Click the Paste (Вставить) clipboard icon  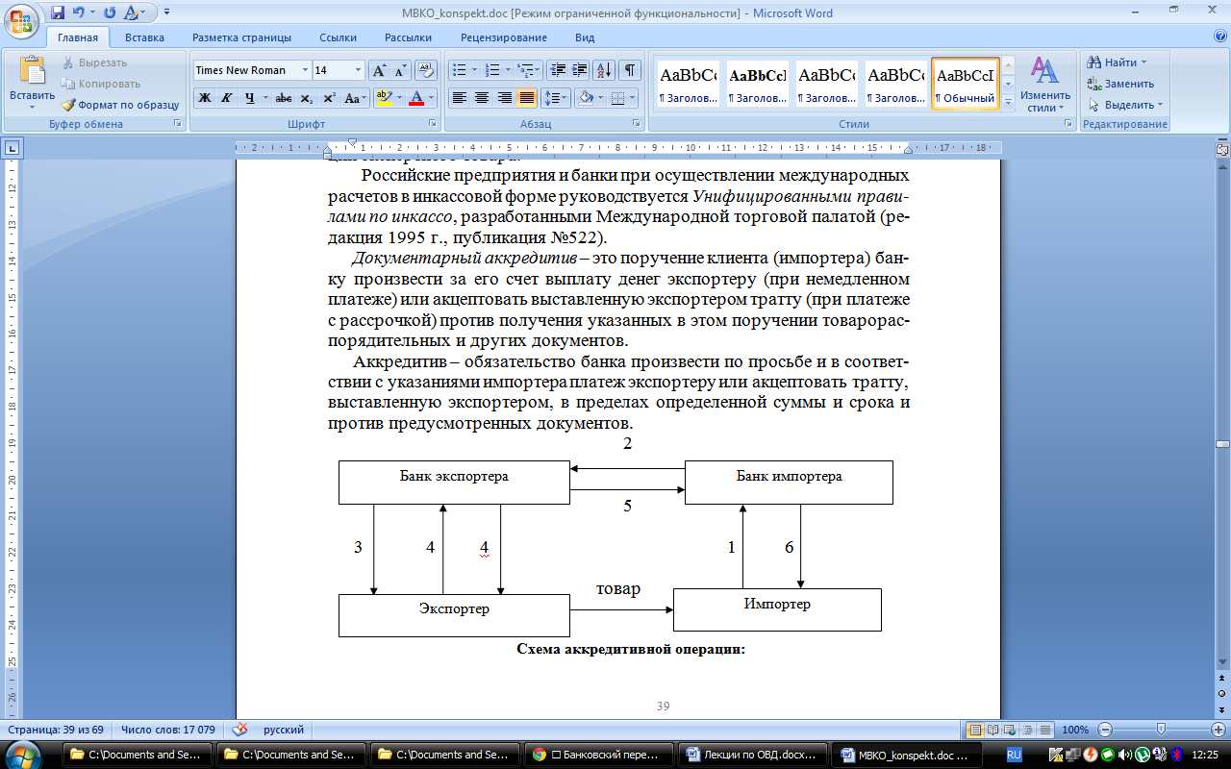click(x=33, y=71)
